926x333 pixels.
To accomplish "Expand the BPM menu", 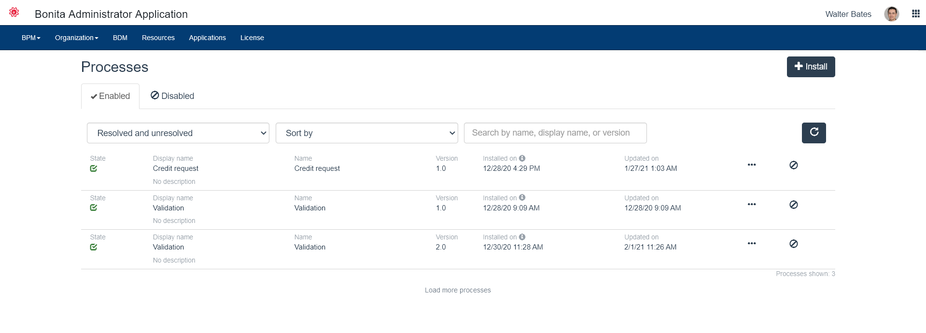I will pyautogui.click(x=31, y=38).
